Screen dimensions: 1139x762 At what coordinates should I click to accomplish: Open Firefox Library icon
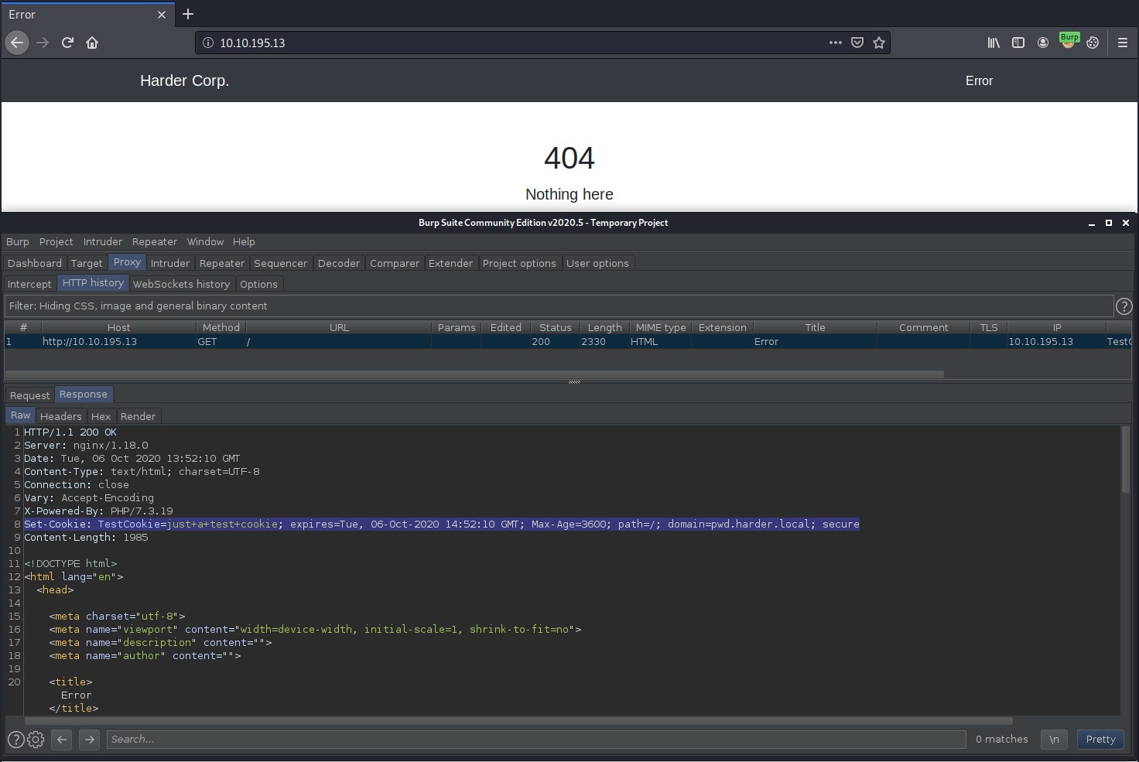[994, 43]
